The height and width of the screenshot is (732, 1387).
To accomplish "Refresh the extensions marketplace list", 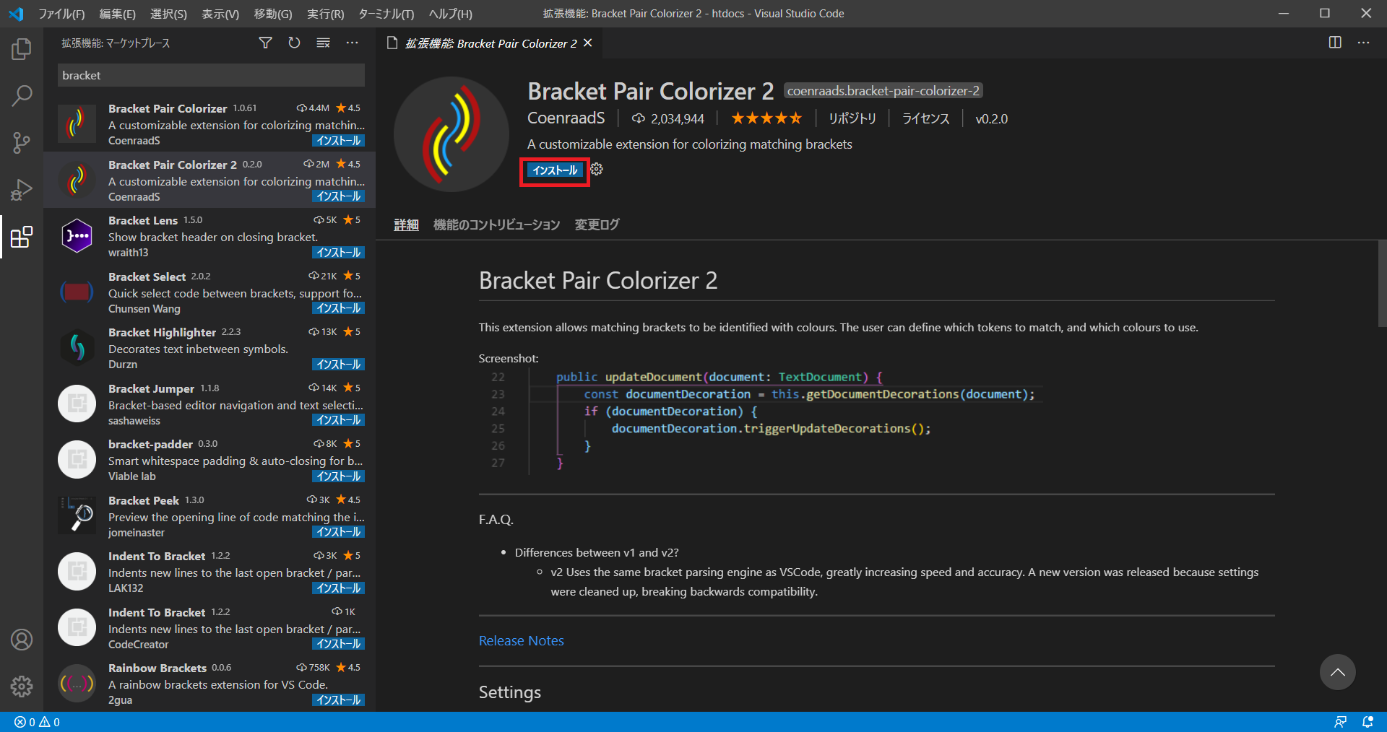I will (294, 43).
